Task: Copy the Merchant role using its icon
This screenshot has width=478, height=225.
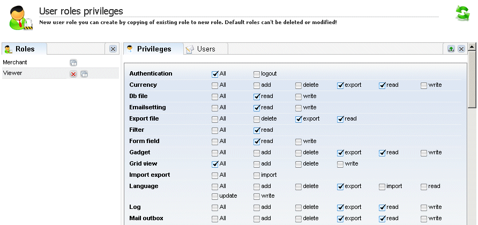Action: point(73,63)
